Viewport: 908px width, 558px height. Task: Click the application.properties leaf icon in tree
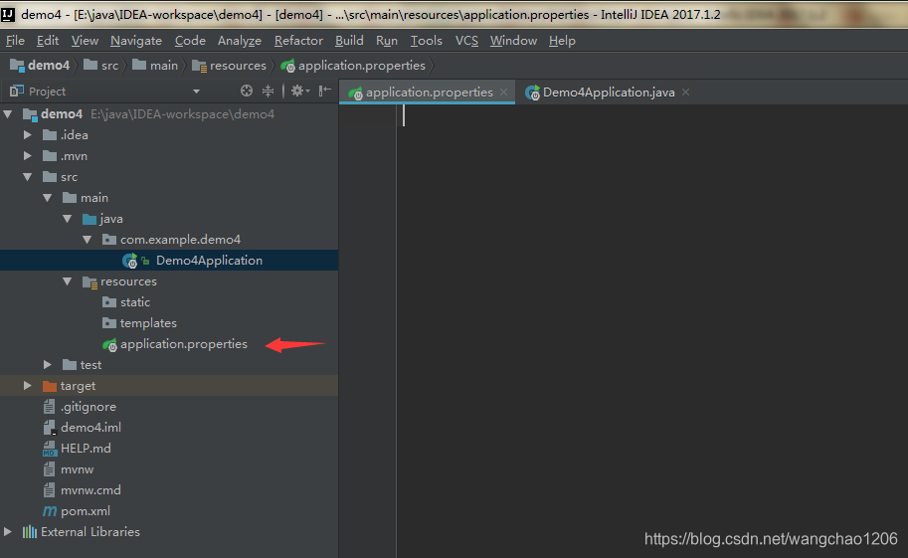click(x=110, y=345)
